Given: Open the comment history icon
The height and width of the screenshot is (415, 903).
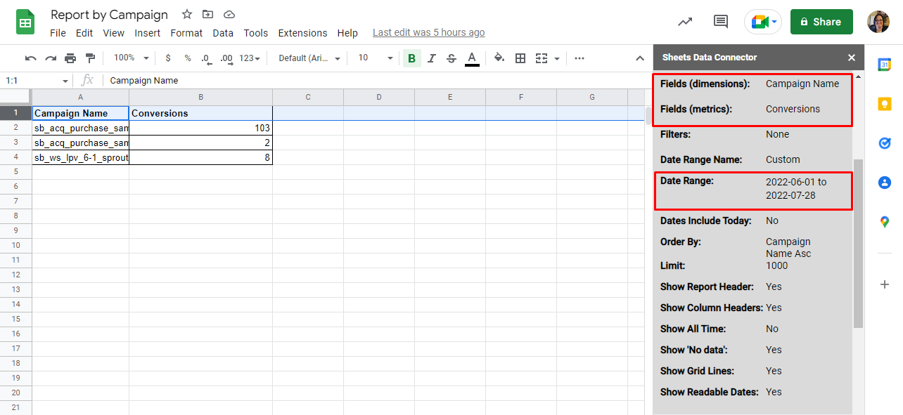Looking at the screenshot, I should [720, 22].
